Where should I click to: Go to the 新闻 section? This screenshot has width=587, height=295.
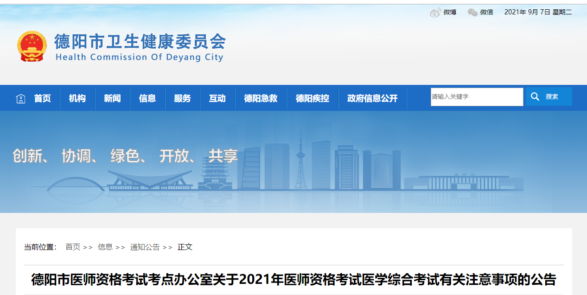point(112,98)
